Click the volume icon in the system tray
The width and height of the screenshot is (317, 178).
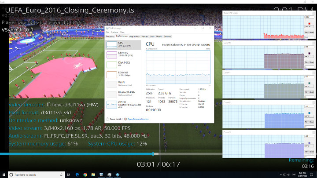pos(288,175)
